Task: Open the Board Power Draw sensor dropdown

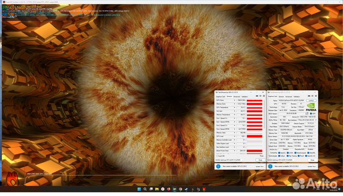Action: (x=235, y=150)
